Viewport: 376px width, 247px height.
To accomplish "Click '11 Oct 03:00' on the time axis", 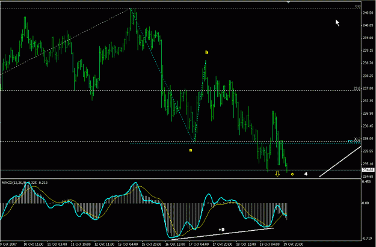I will pos(57,244).
